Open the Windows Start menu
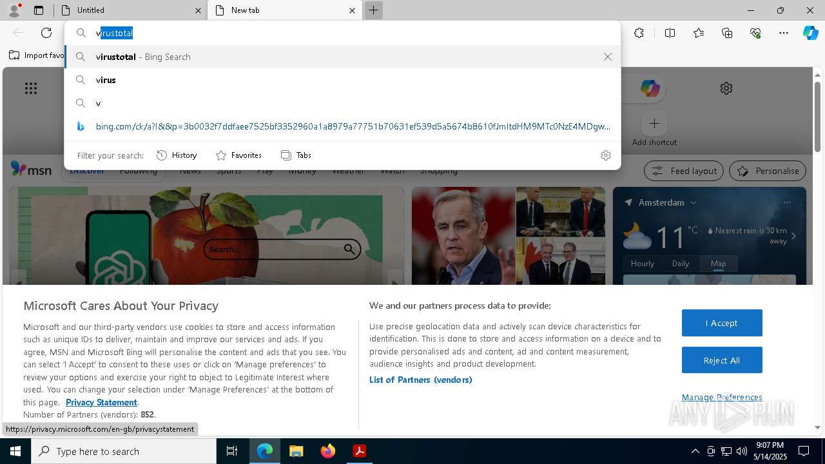Viewport: 825px width, 464px height. (x=15, y=451)
